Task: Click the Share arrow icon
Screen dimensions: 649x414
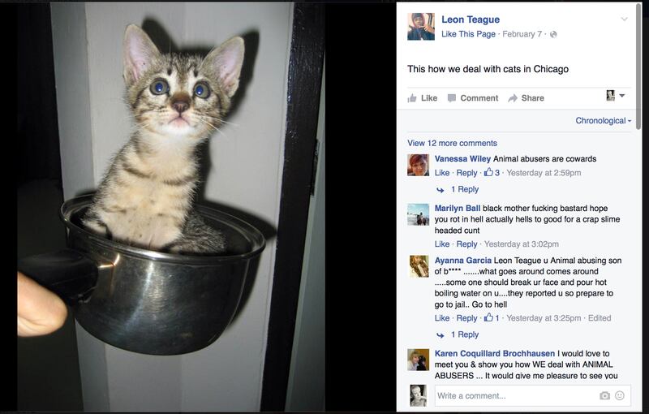Action: click(513, 98)
